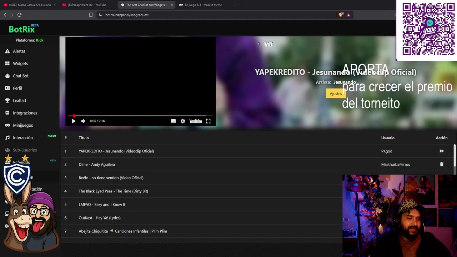
Task: Play the YouTube video
Action: click(x=74, y=121)
